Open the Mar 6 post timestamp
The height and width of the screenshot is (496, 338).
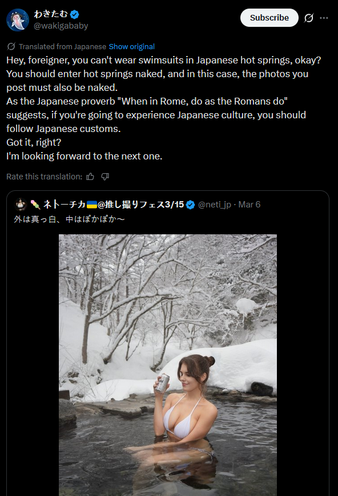(x=249, y=205)
